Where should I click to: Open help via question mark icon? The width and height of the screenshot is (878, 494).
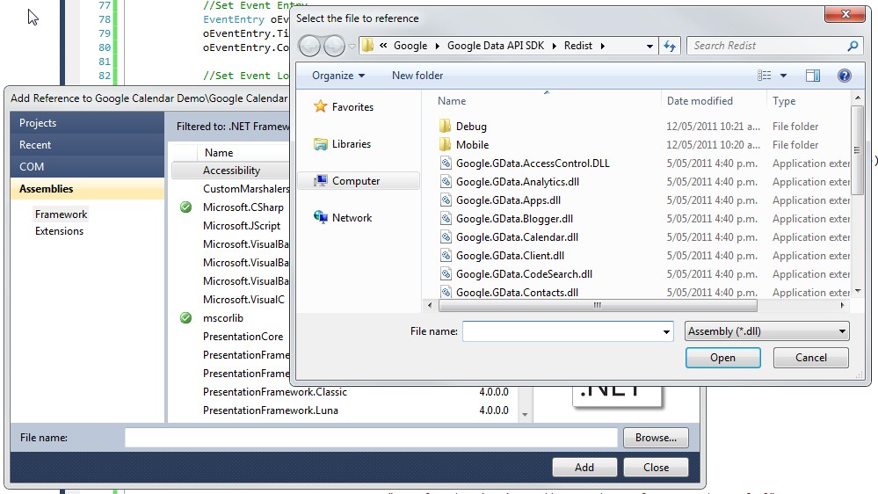[845, 76]
